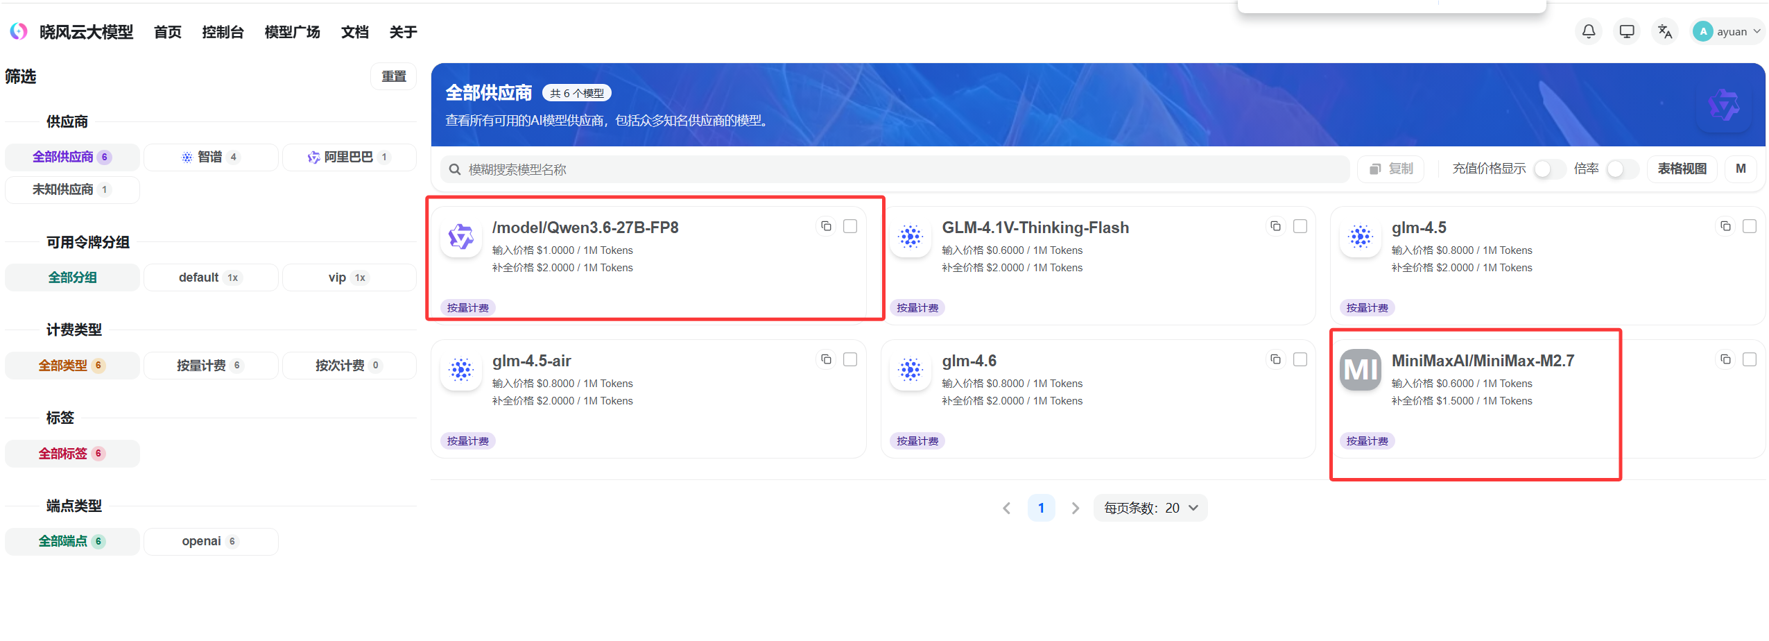This screenshot has width=1769, height=641.
Task: Click the MiniMax-M2.7 copy icon
Action: (1725, 359)
